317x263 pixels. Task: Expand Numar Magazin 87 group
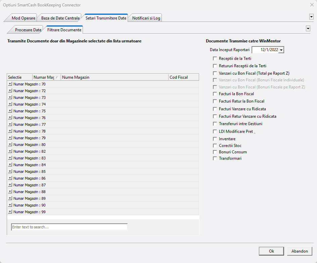(10, 185)
